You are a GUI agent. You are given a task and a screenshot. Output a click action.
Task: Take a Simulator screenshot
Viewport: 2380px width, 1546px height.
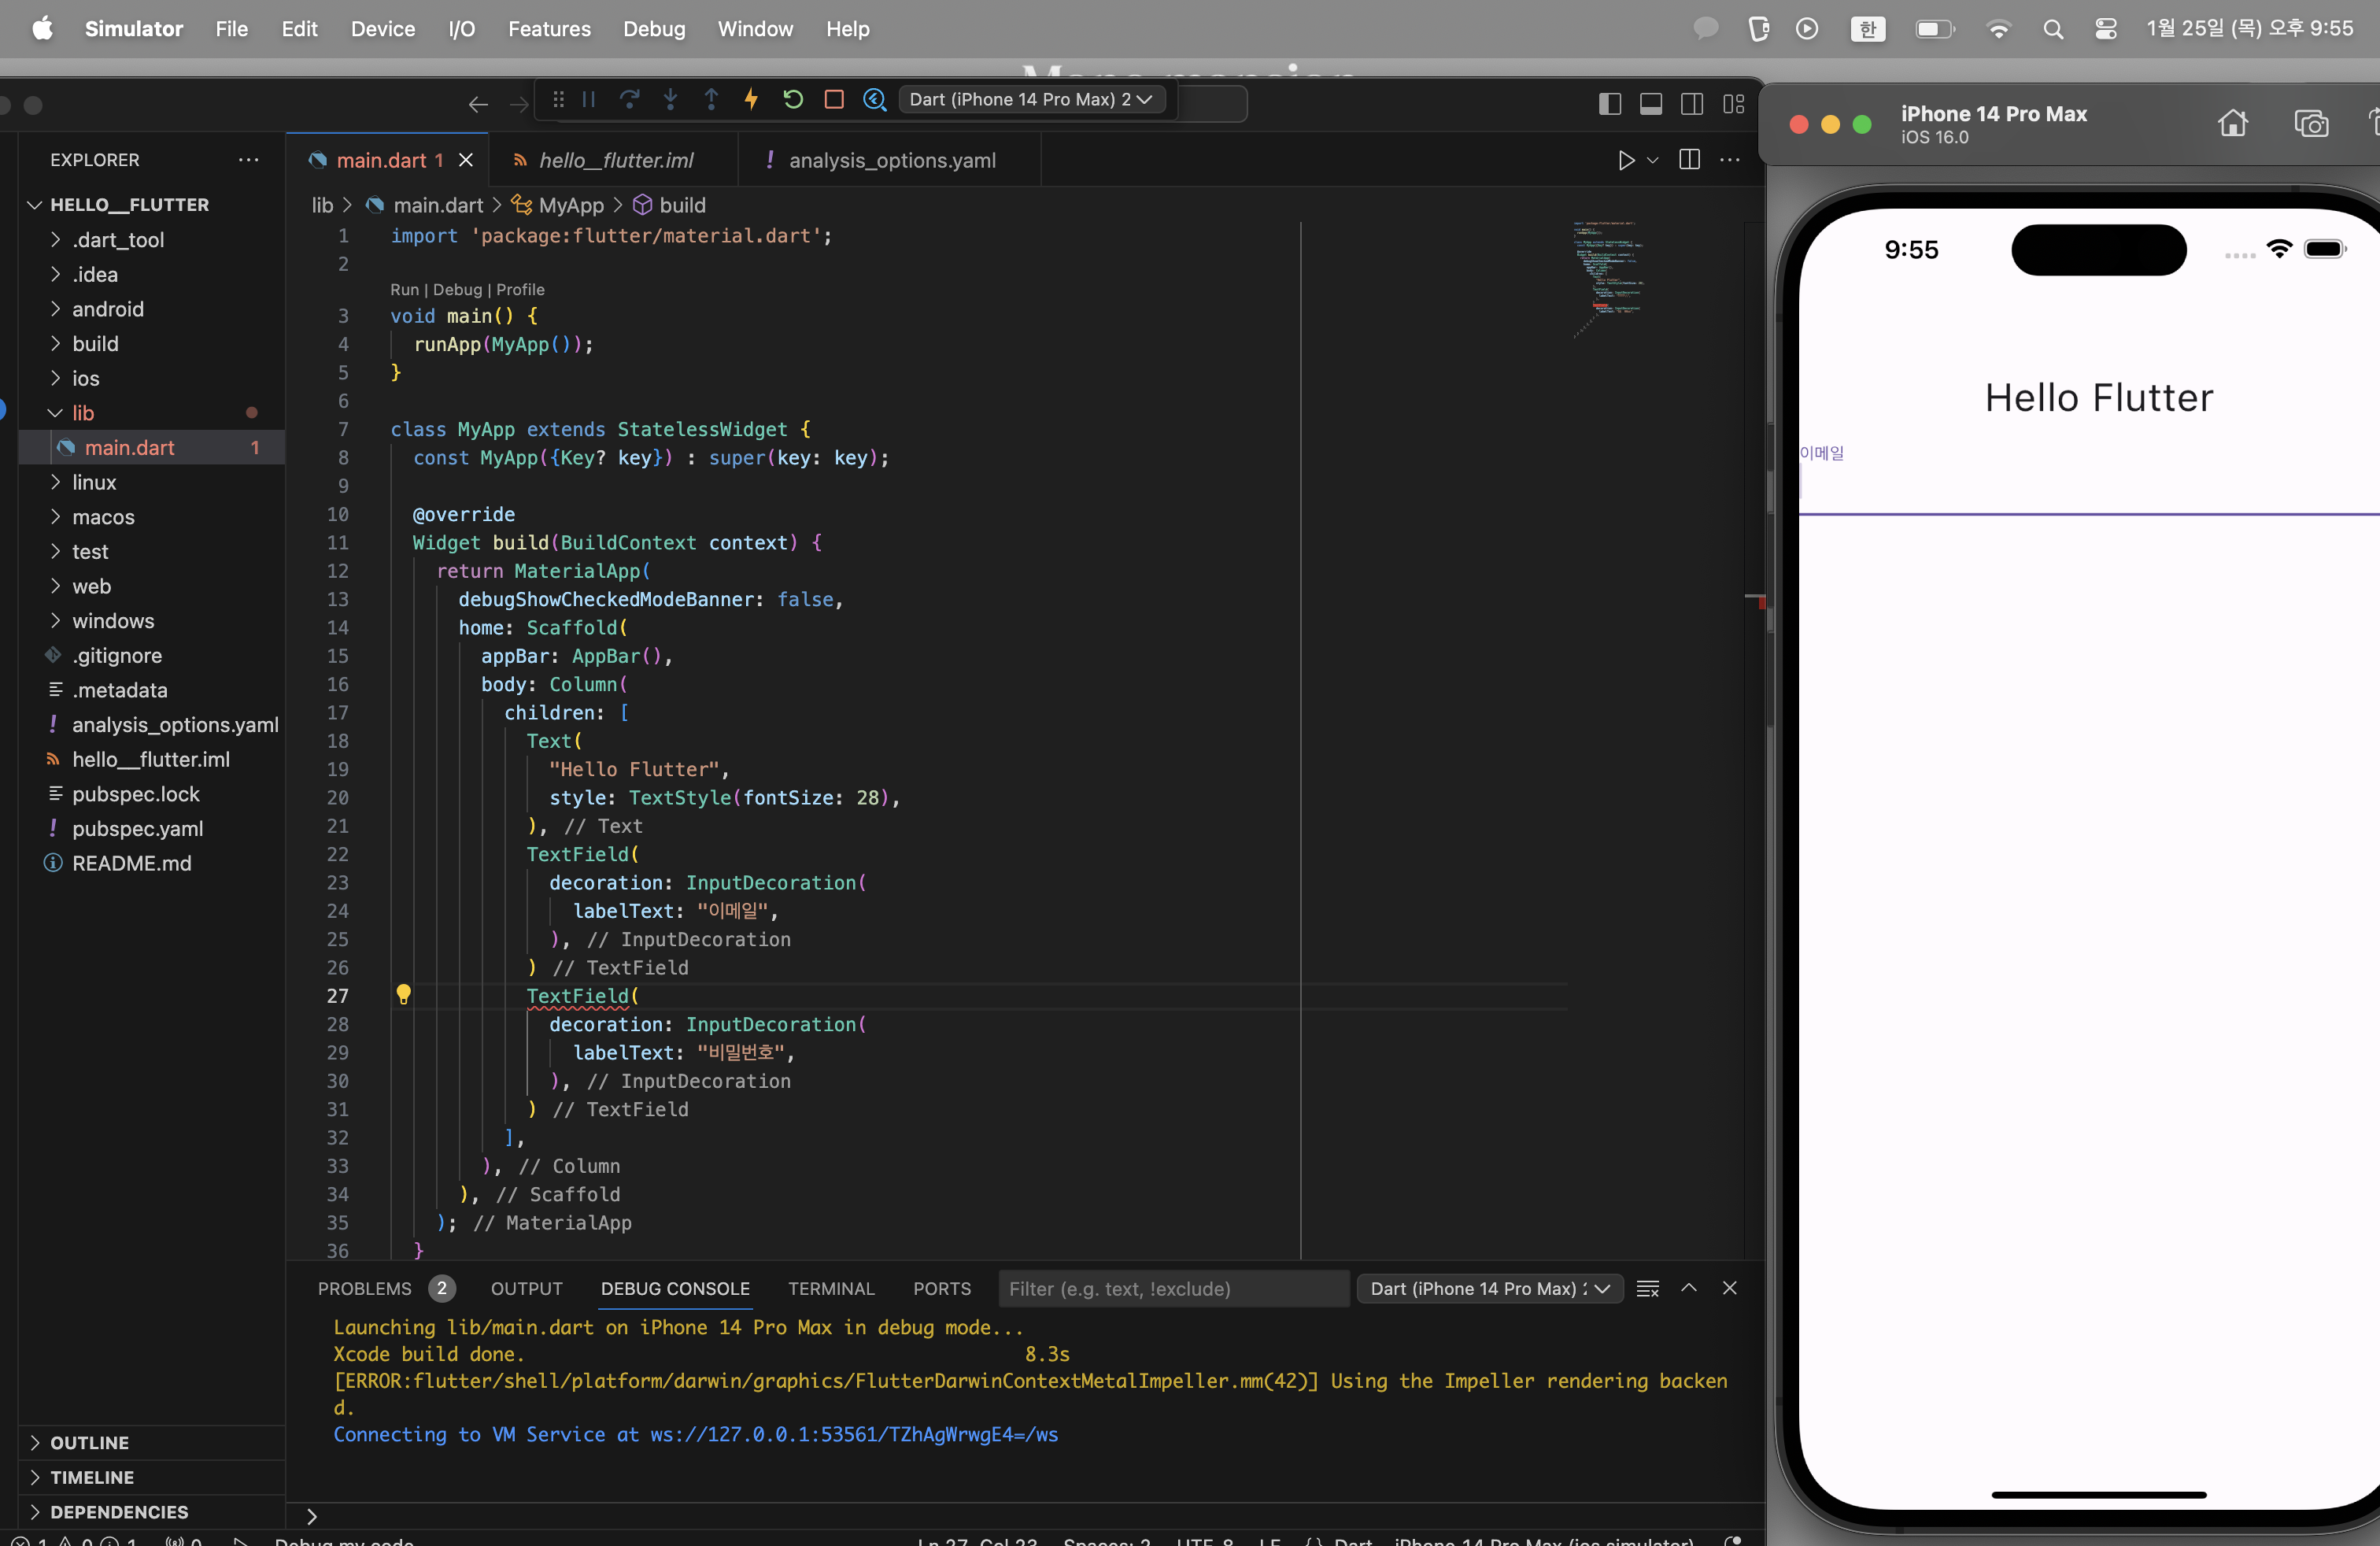click(x=2311, y=124)
